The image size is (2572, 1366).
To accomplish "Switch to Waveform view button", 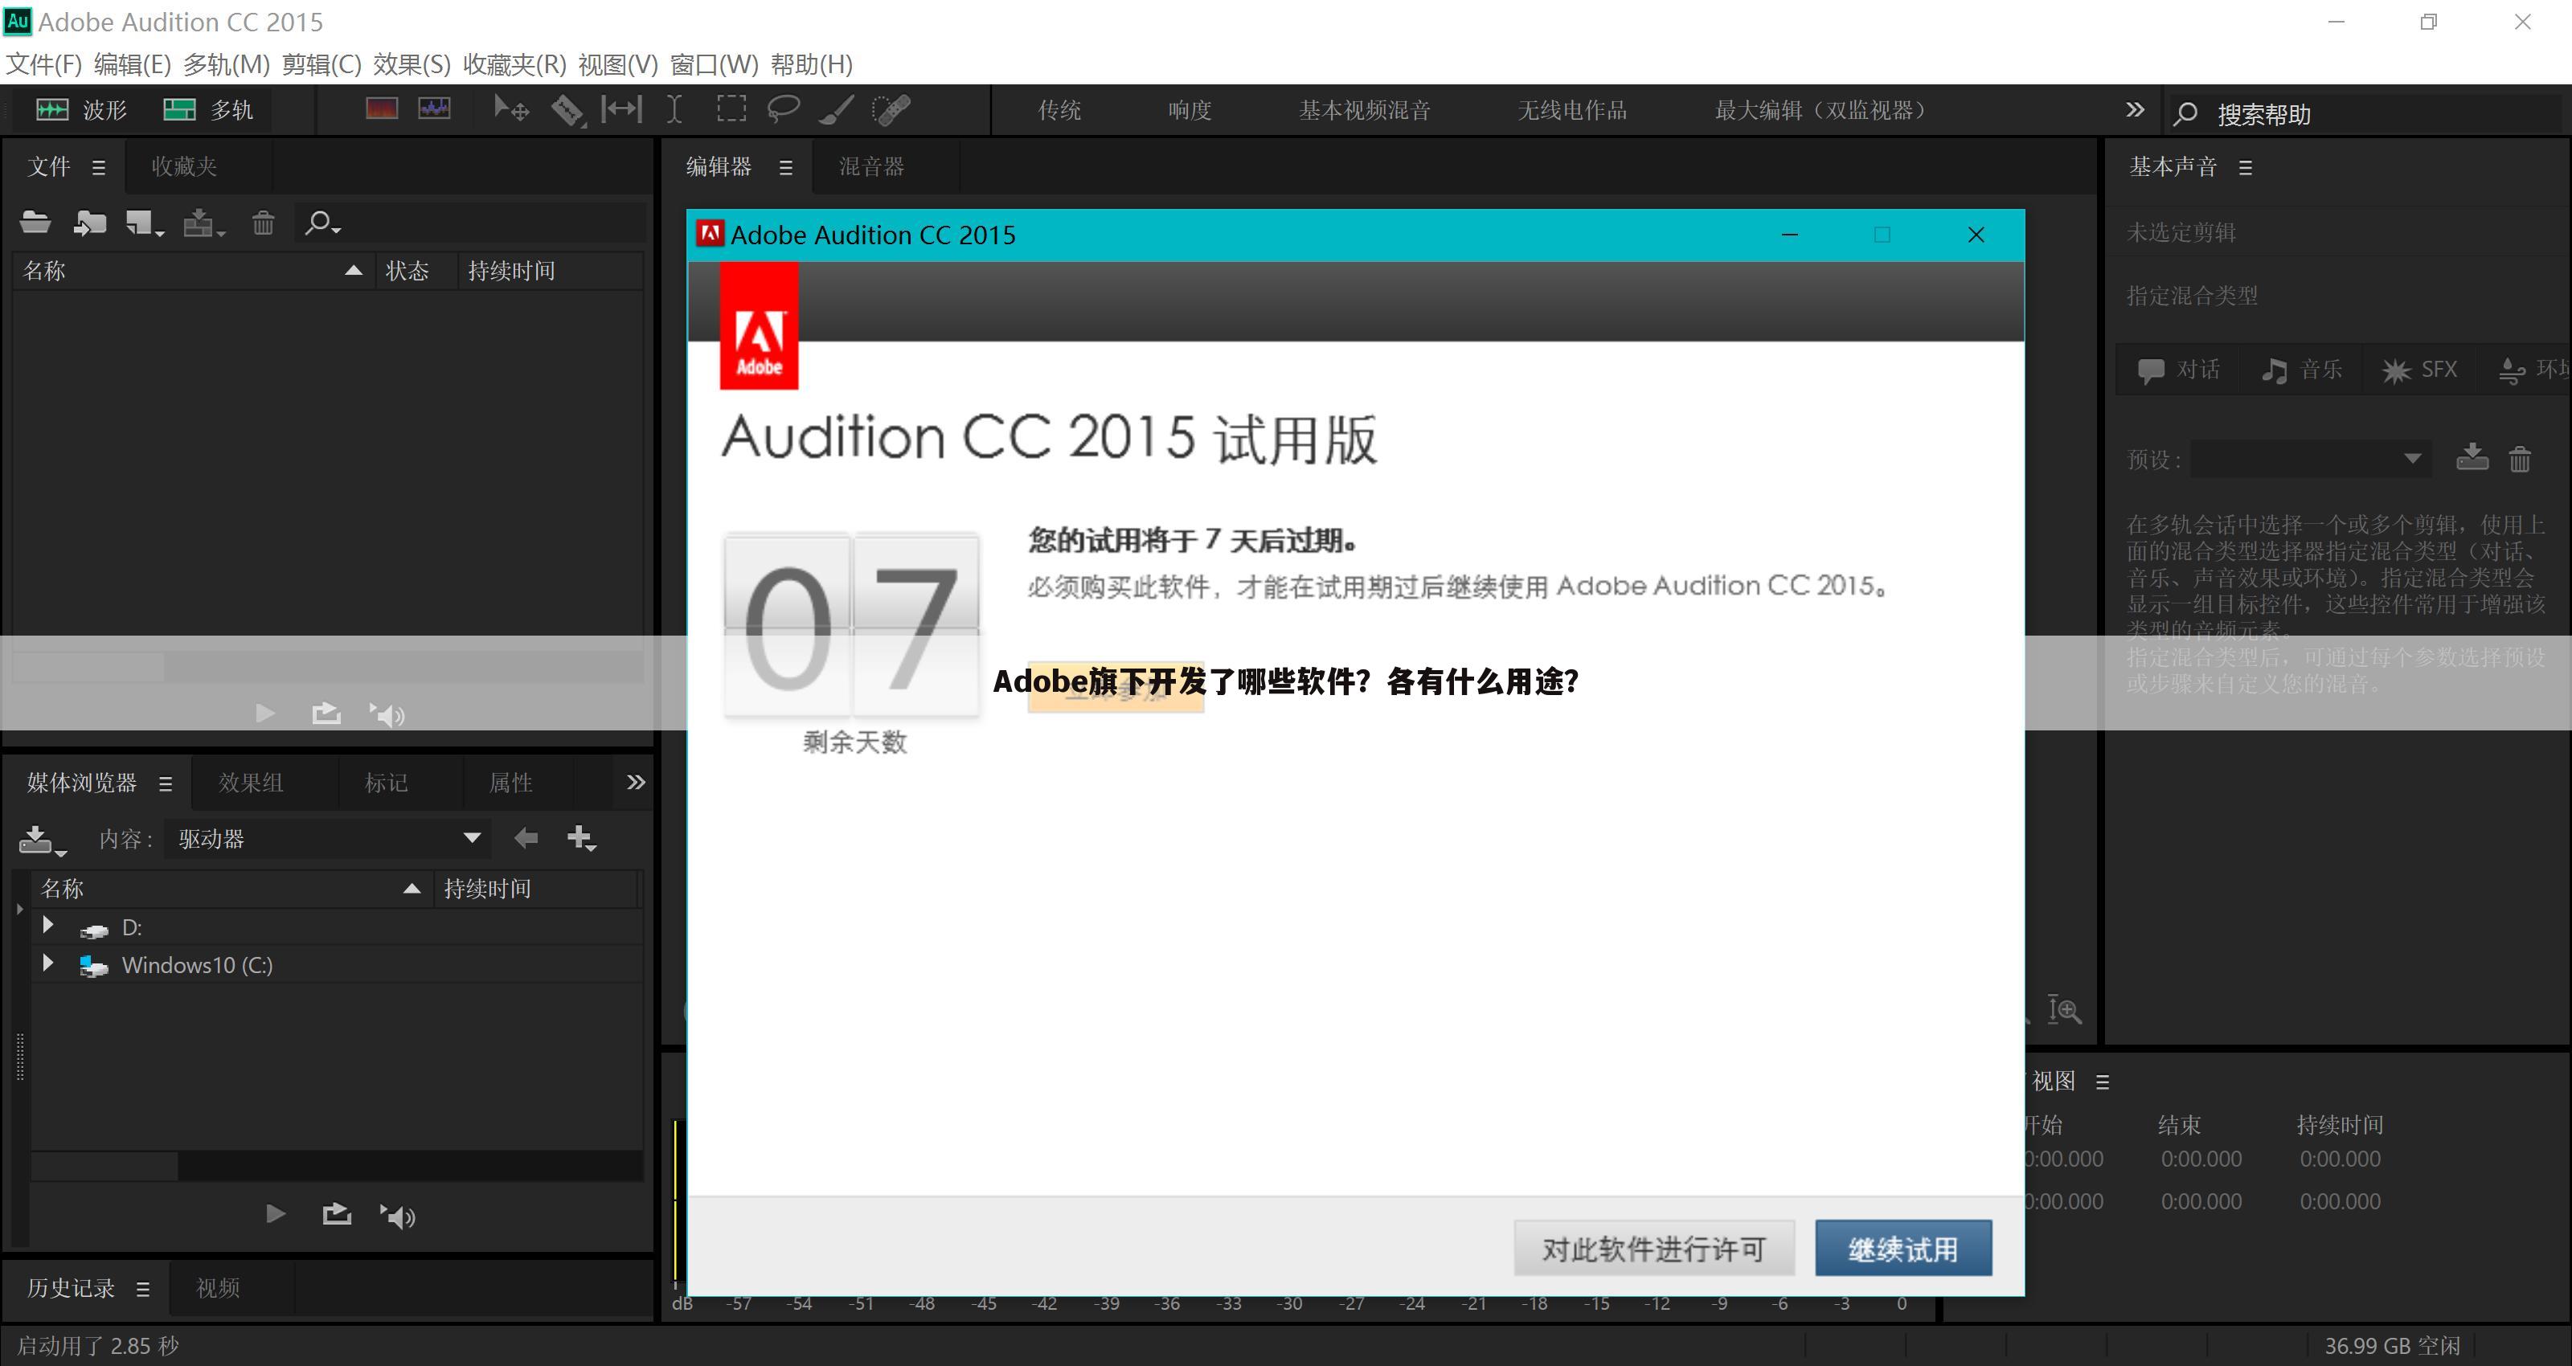I will (82, 110).
